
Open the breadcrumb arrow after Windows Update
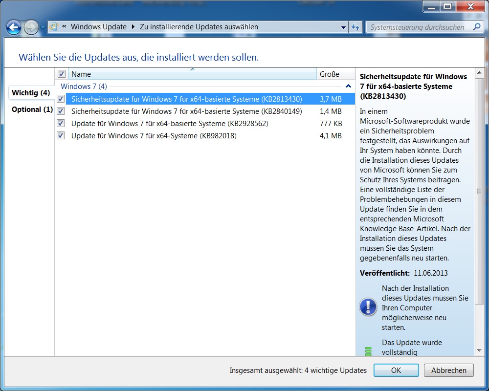[x=133, y=27]
